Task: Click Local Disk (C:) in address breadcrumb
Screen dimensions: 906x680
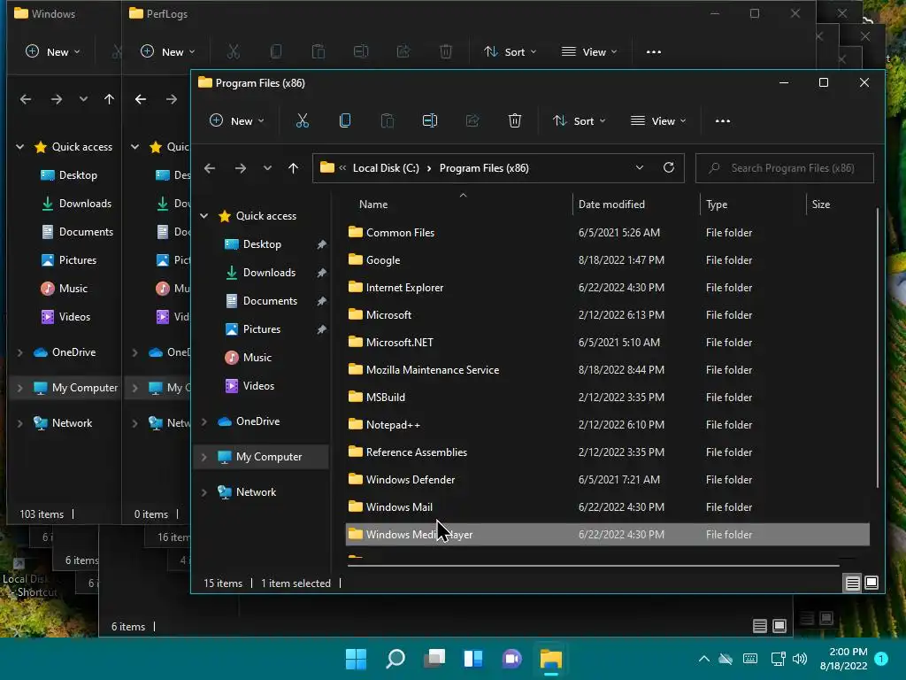Action: tap(386, 168)
